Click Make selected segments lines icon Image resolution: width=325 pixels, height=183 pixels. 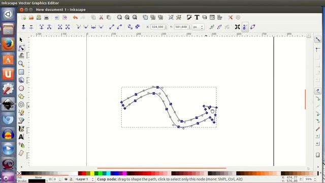[112, 27]
